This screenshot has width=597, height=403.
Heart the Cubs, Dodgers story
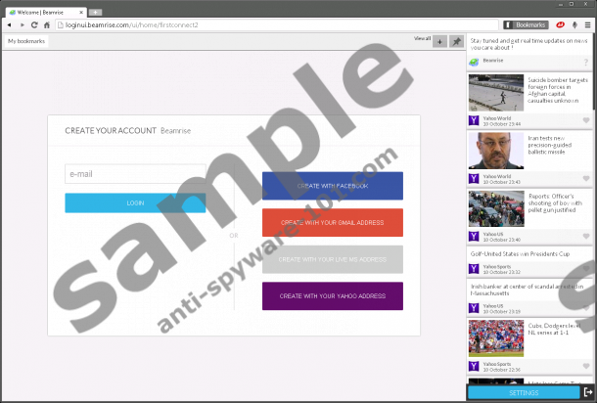[585, 370]
